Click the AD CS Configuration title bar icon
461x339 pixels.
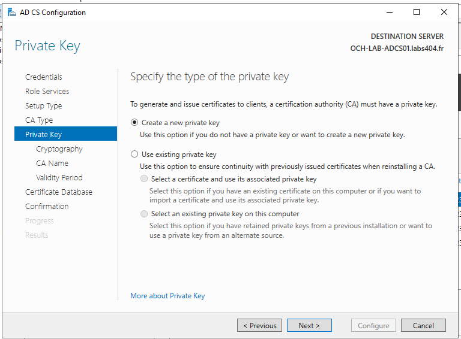click(x=12, y=13)
